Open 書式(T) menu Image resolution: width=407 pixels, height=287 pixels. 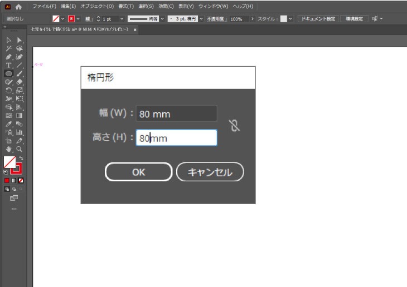126,6
